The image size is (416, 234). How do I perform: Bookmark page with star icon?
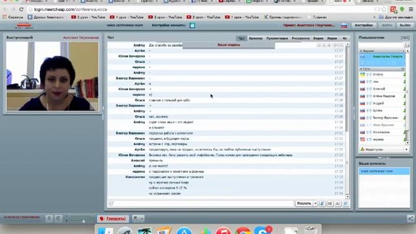click(x=383, y=10)
